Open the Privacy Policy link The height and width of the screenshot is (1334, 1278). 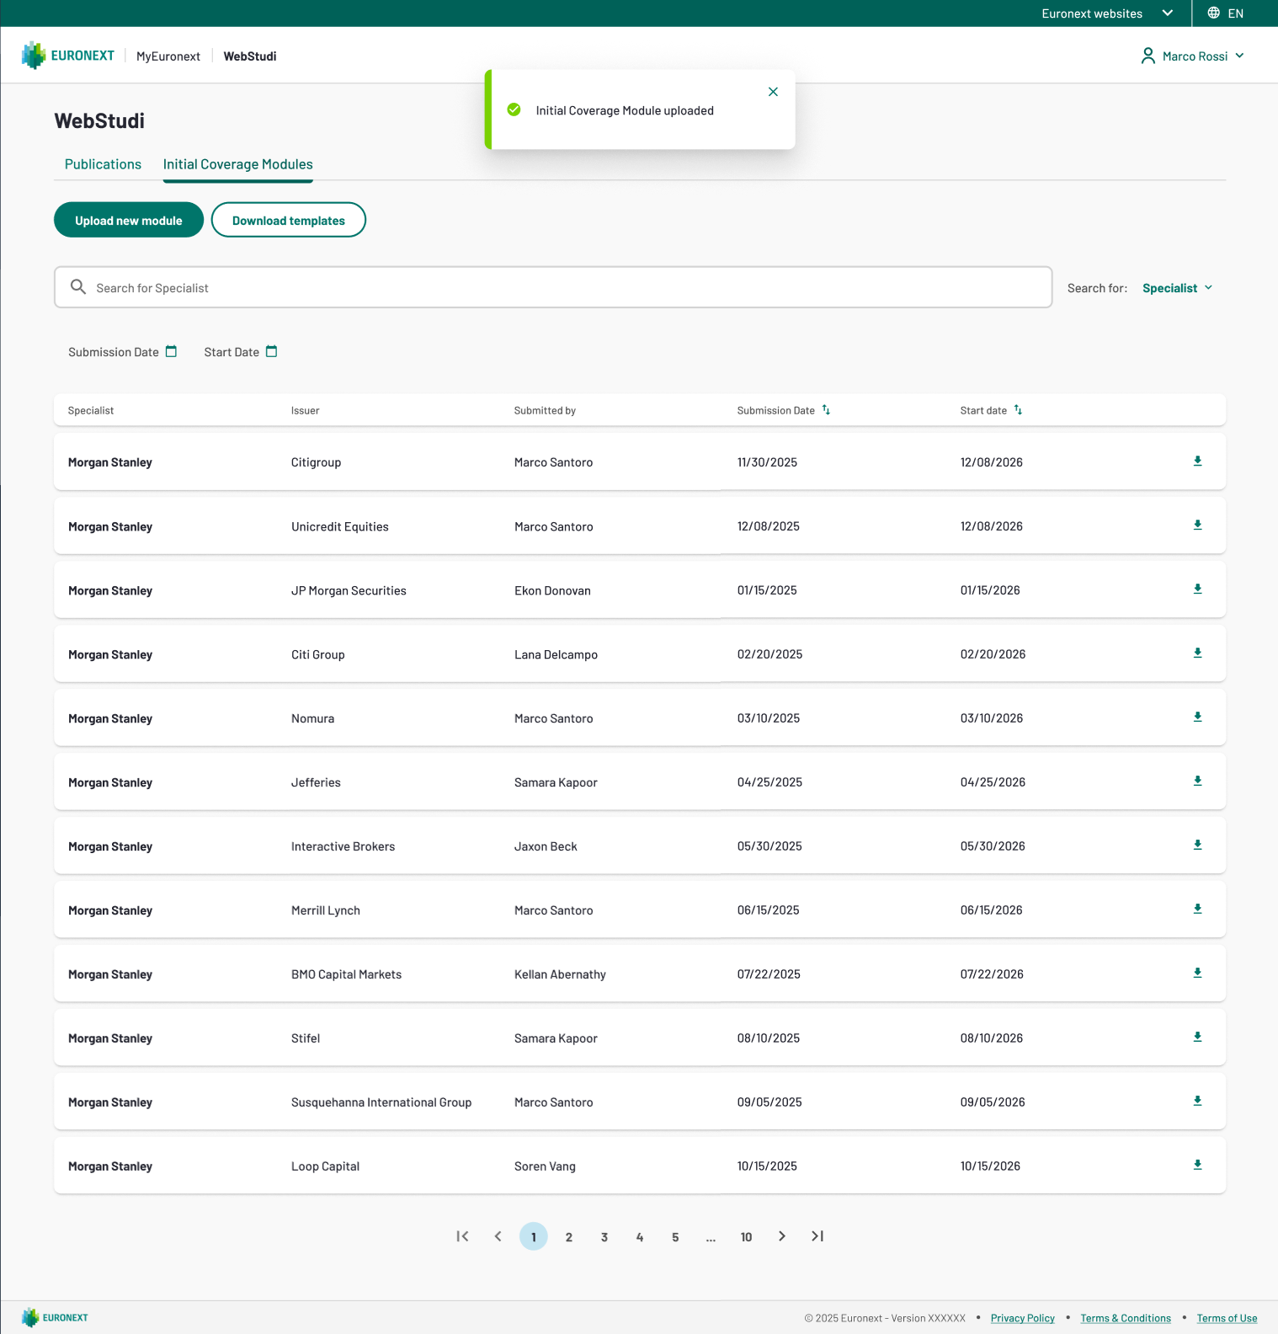(1022, 1318)
